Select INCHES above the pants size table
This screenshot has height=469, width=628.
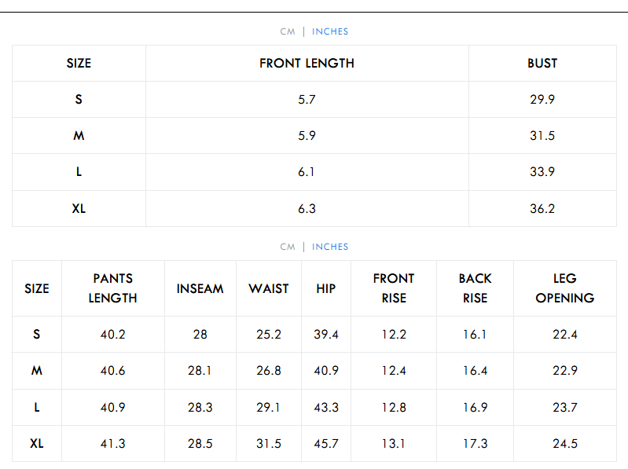point(330,247)
